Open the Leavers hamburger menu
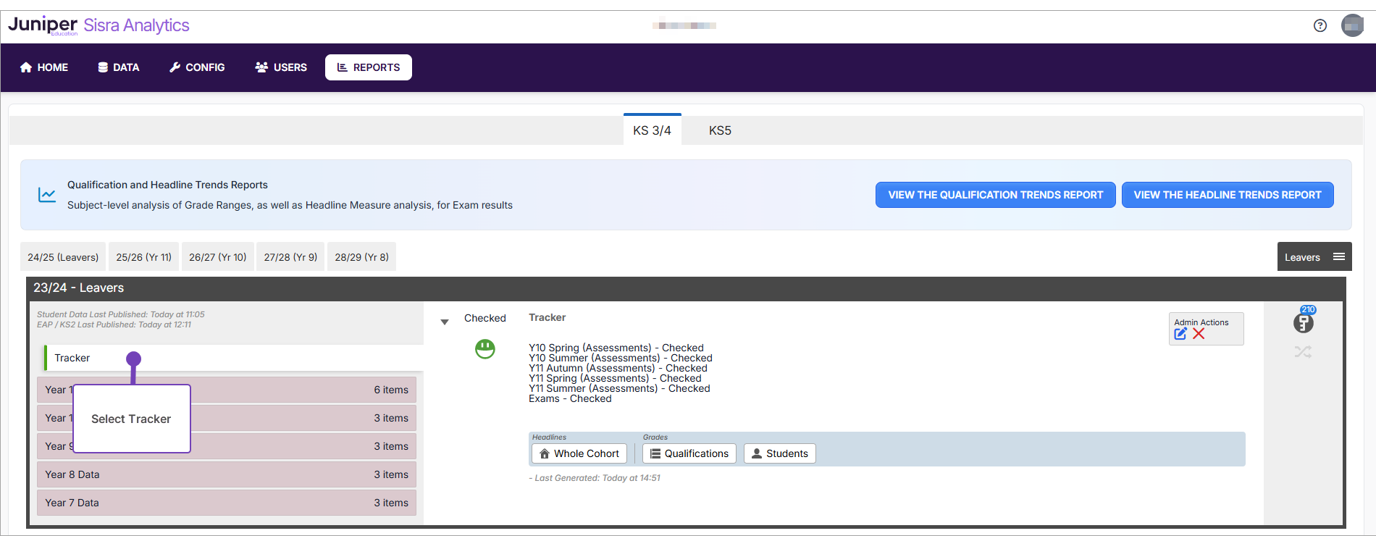This screenshot has height=536, width=1376. pyautogui.click(x=1338, y=257)
